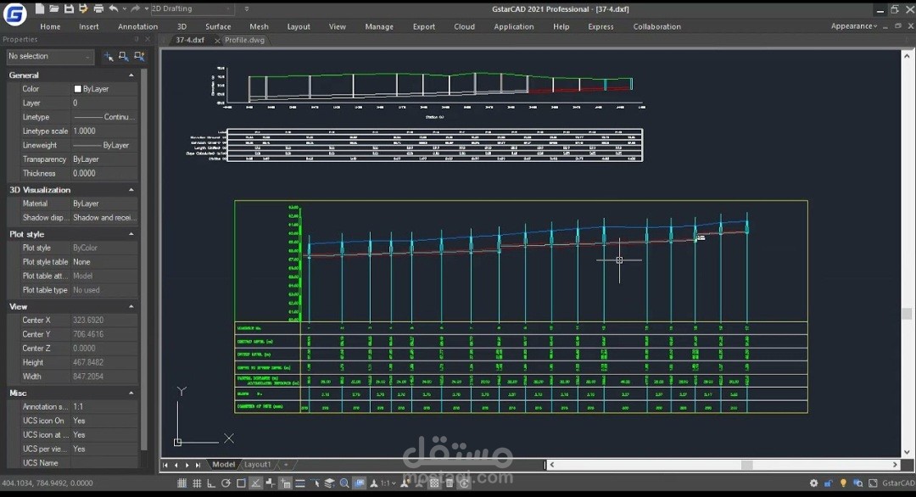916x497 pixels.
Task: Click the horizontal scrollbar thumb
Action: [x=746, y=465]
